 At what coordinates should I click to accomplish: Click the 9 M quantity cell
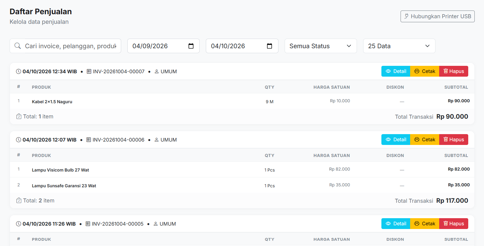(x=270, y=102)
